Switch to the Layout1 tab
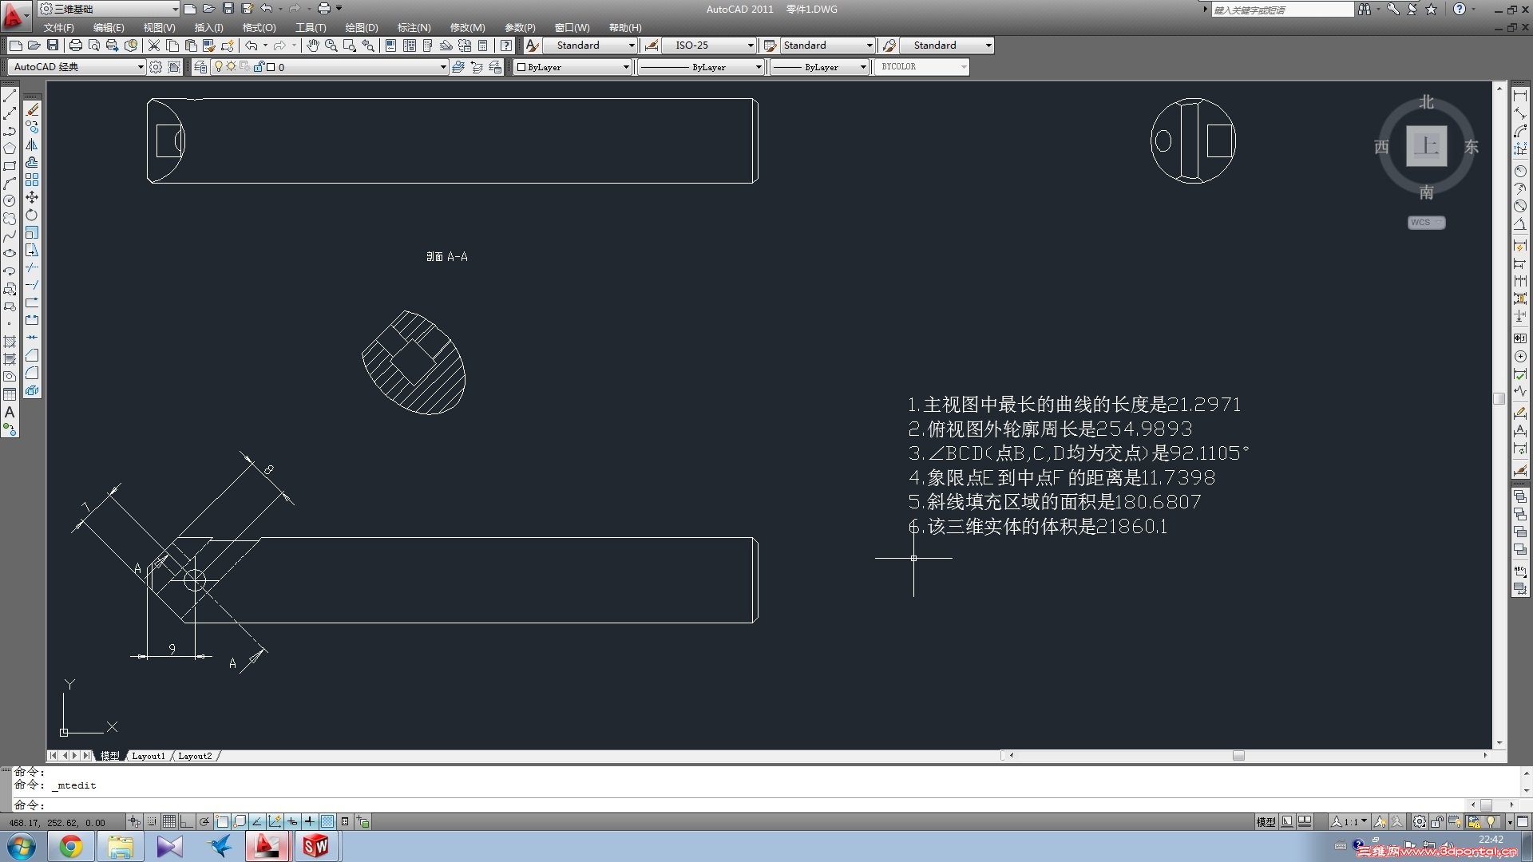Image resolution: width=1533 pixels, height=862 pixels. coord(148,756)
